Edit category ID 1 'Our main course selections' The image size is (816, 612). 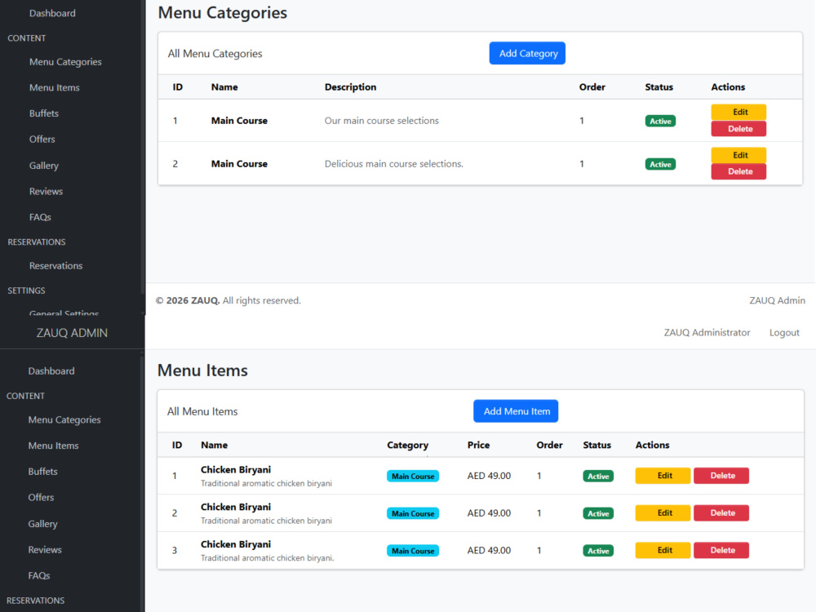[x=738, y=112]
